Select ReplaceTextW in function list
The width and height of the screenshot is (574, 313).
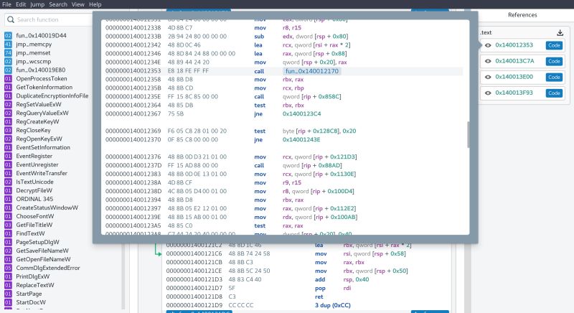pos(34,285)
